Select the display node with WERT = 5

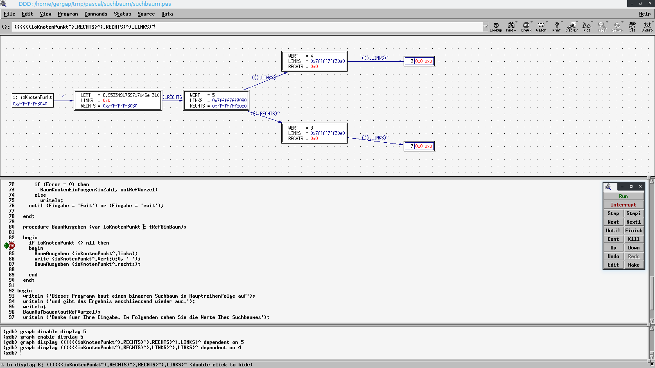(x=216, y=100)
